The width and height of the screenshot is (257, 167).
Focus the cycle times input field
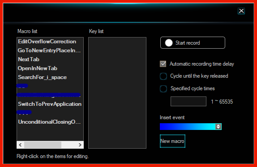click(x=188, y=101)
